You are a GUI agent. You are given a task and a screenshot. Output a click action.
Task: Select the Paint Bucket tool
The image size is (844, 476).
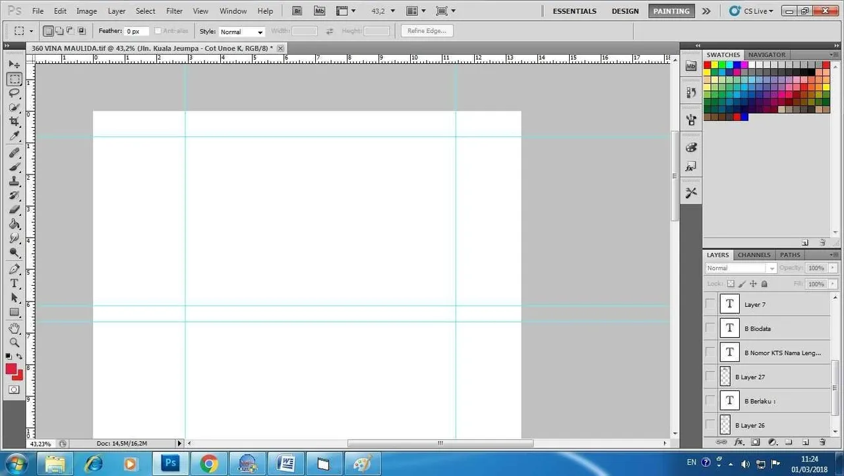click(x=14, y=224)
